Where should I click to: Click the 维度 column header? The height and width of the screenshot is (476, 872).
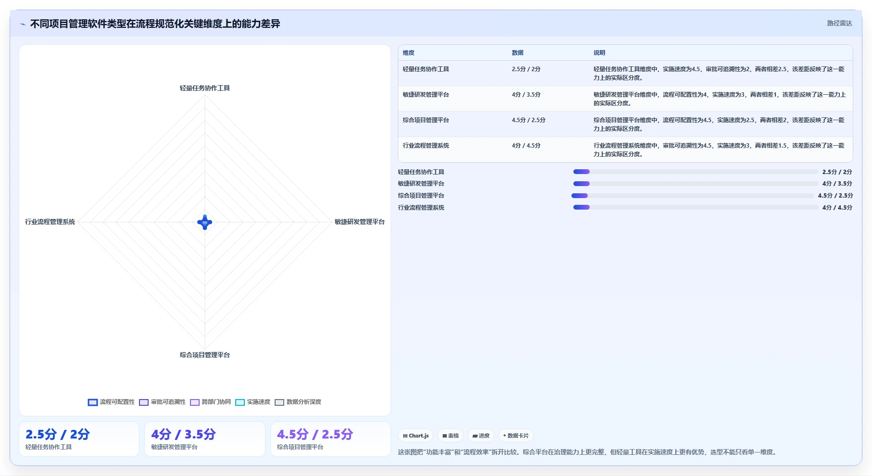(408, 53)
